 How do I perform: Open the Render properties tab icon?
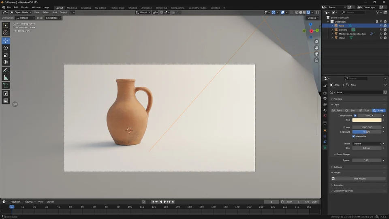pyautogui.click(x=325, y=93)
